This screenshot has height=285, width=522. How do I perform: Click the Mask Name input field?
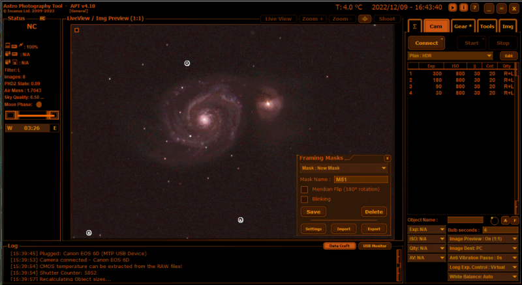coord(360,179)
